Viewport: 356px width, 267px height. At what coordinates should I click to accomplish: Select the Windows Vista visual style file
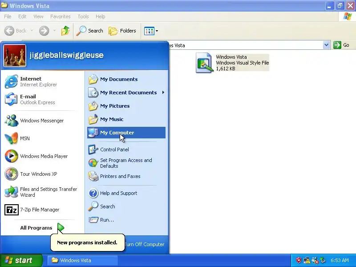point(232,63)
